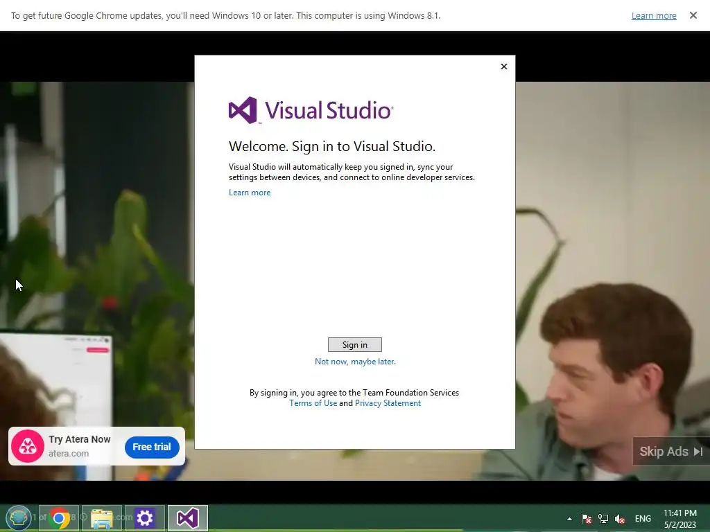Screen dimensions: 710x532
Task: Open the network status tray icon
Action: click(x=603, y=519)
